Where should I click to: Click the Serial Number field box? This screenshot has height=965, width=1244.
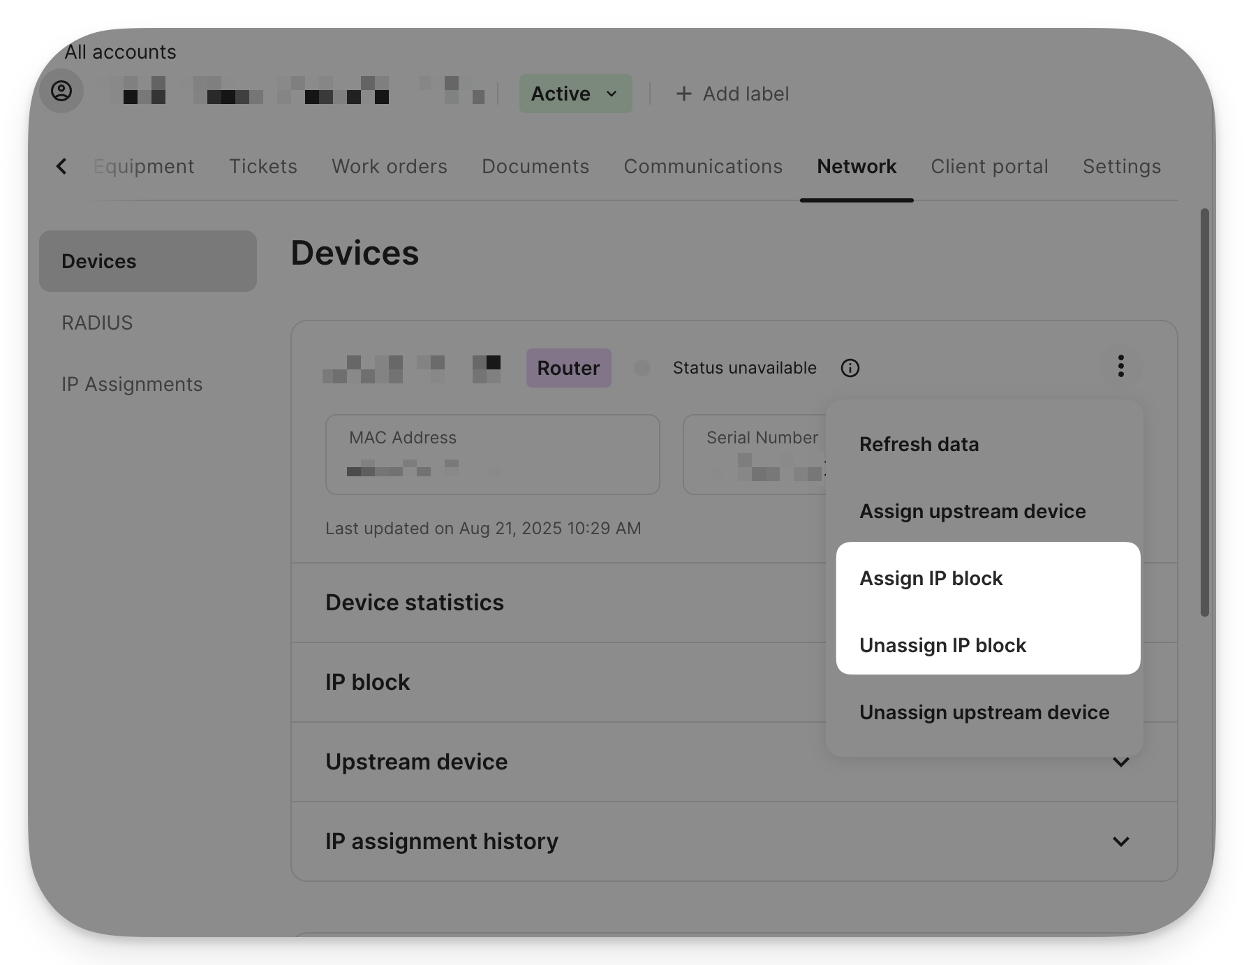755,455
